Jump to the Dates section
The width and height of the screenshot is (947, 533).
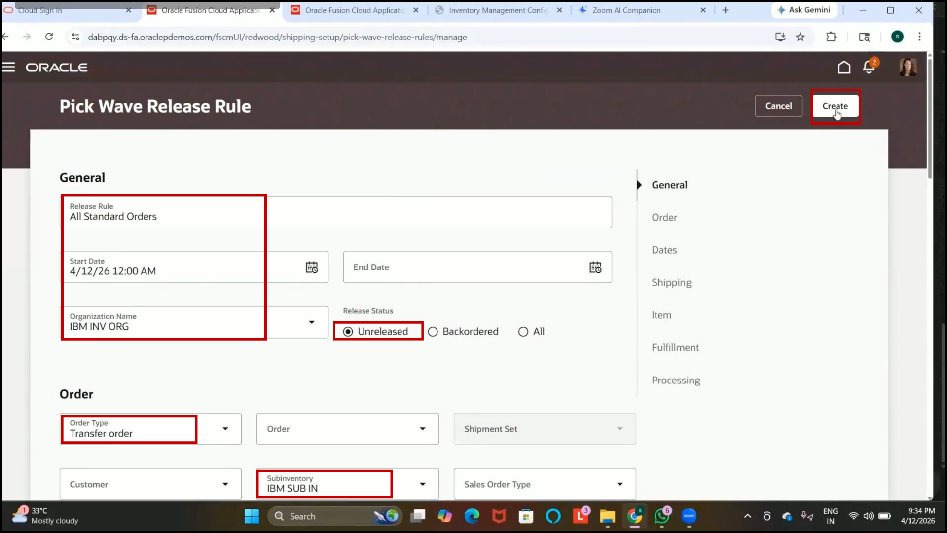[664, 250]
